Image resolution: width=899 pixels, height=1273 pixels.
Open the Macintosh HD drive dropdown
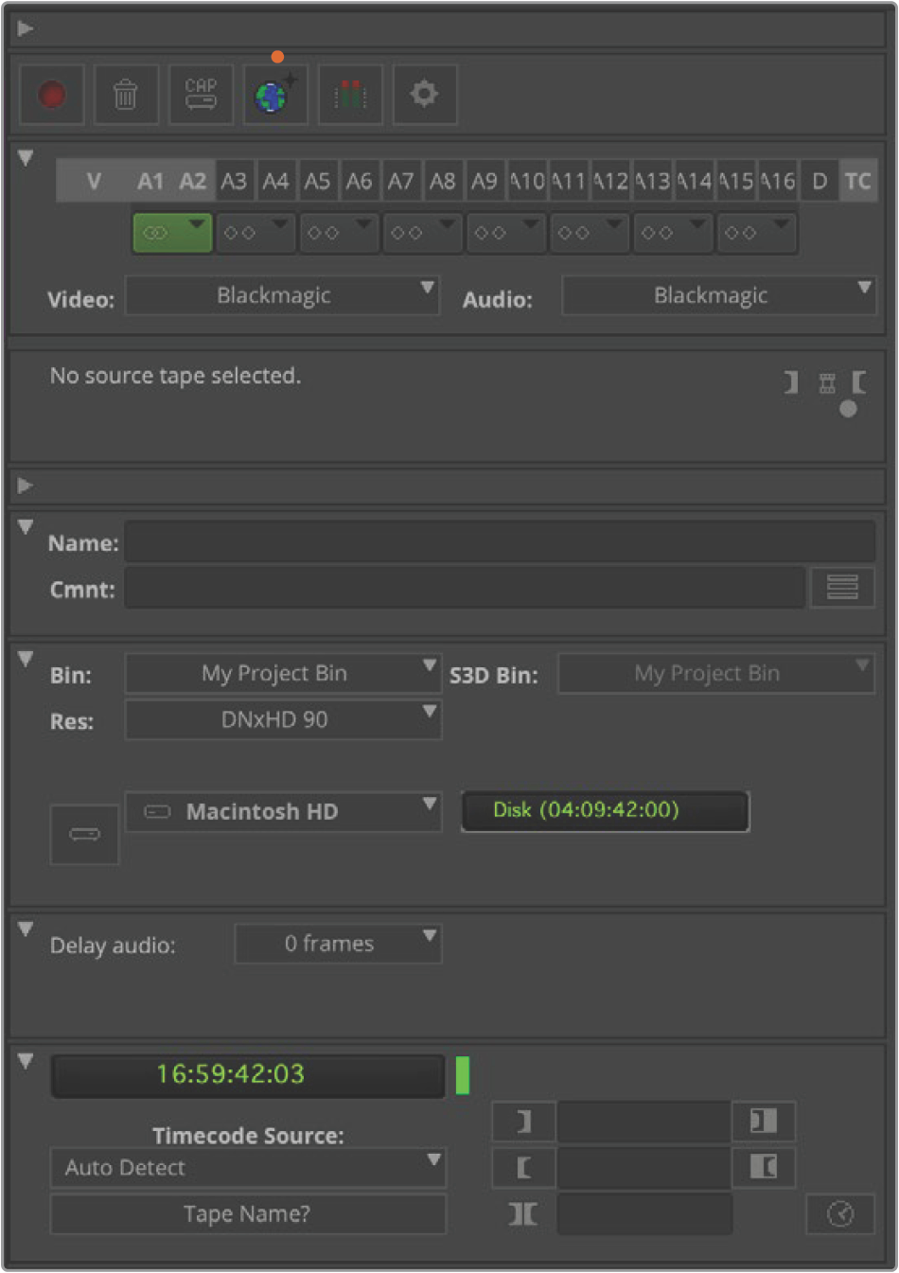[x=283, y=811]
